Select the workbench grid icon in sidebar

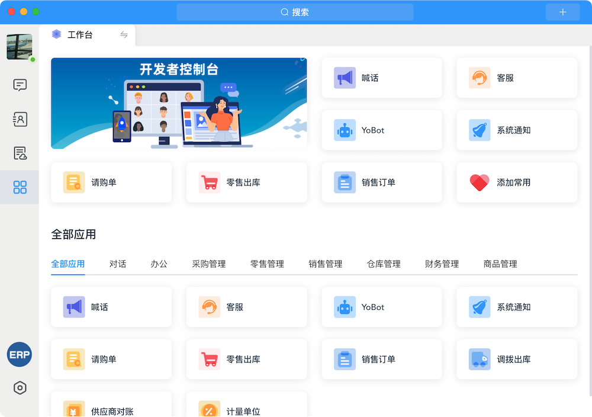(x=20, y=188)
